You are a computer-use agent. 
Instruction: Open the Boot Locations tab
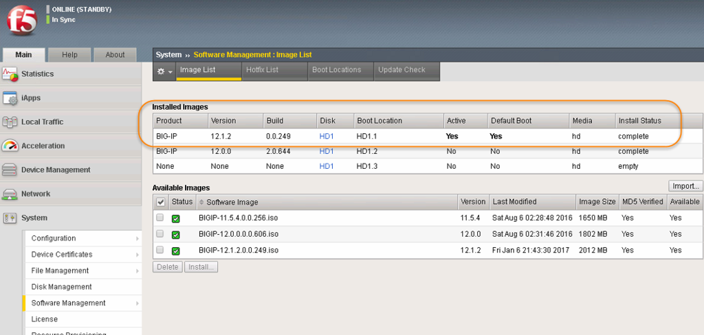tap(341, 71)
